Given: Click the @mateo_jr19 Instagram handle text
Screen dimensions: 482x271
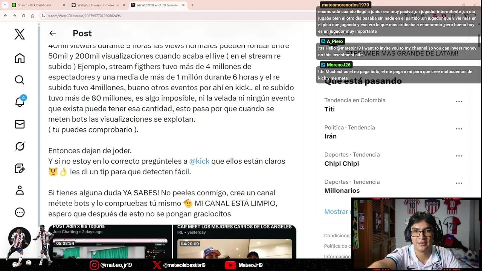Looking at the screenshot, I should pyautogui.click(x=116, y=265).
